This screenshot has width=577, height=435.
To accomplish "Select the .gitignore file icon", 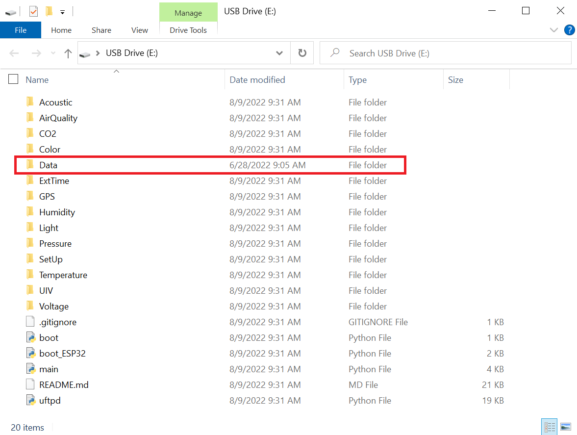I will click(x=30, y=322).
